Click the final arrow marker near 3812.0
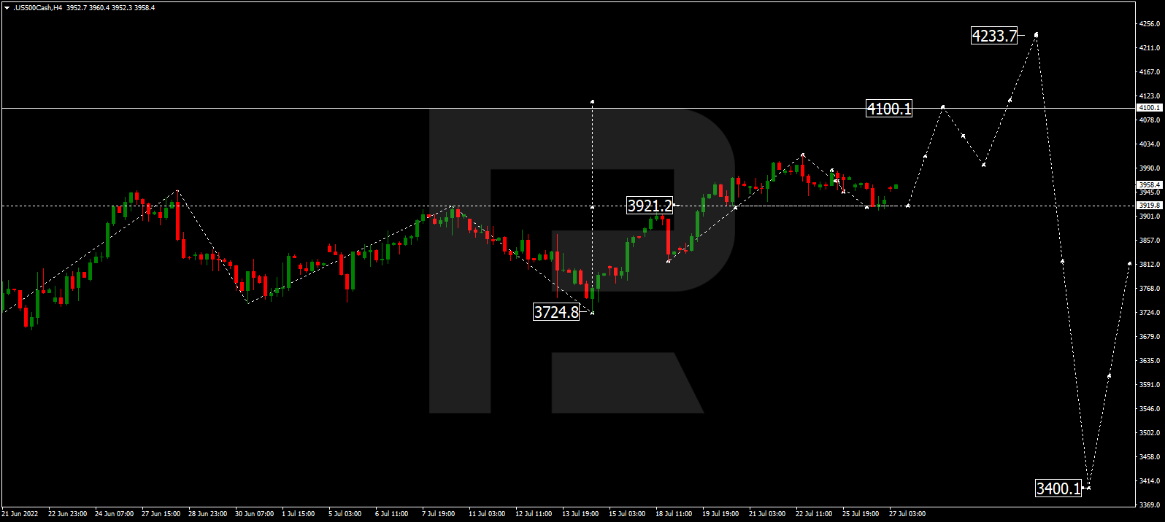Screen dimensions: 1165x522 1129,263
